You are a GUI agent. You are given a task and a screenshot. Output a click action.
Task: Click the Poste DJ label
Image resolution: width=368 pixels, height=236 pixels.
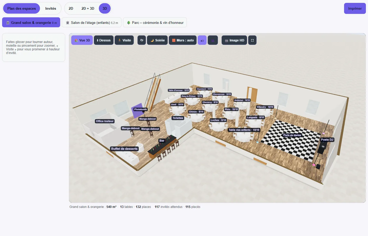[327, 140]
